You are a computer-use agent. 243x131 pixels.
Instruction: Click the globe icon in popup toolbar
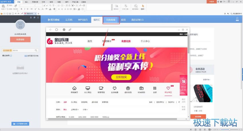click(x=64, y=30)
